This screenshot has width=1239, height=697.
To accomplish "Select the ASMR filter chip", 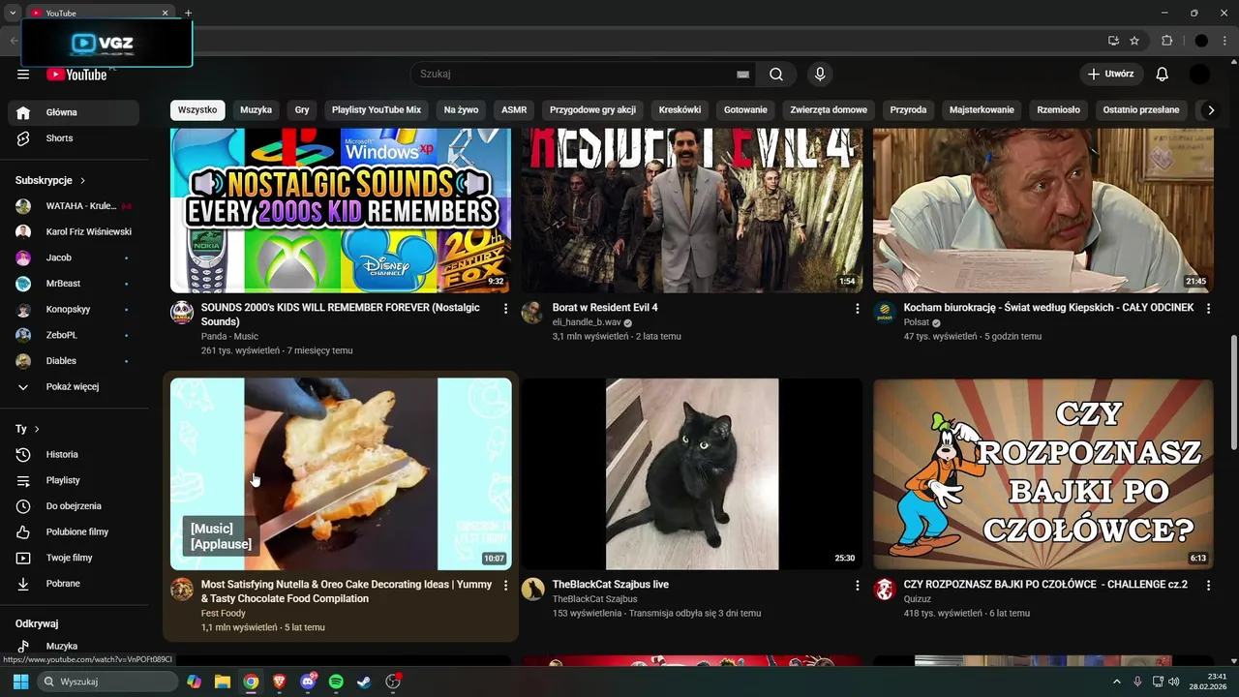I will pyautogui.click(x=514, y=110).
